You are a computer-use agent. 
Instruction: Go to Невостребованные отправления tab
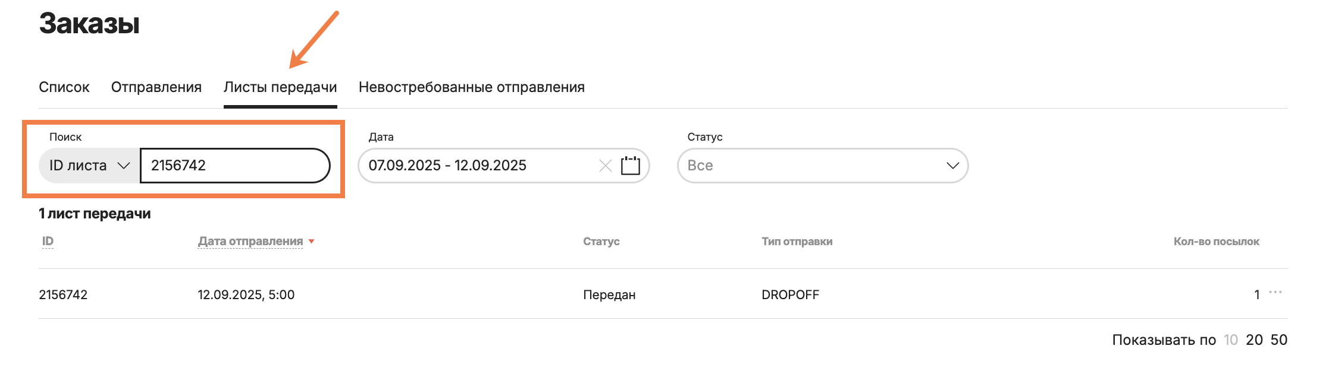coord(471,87)
